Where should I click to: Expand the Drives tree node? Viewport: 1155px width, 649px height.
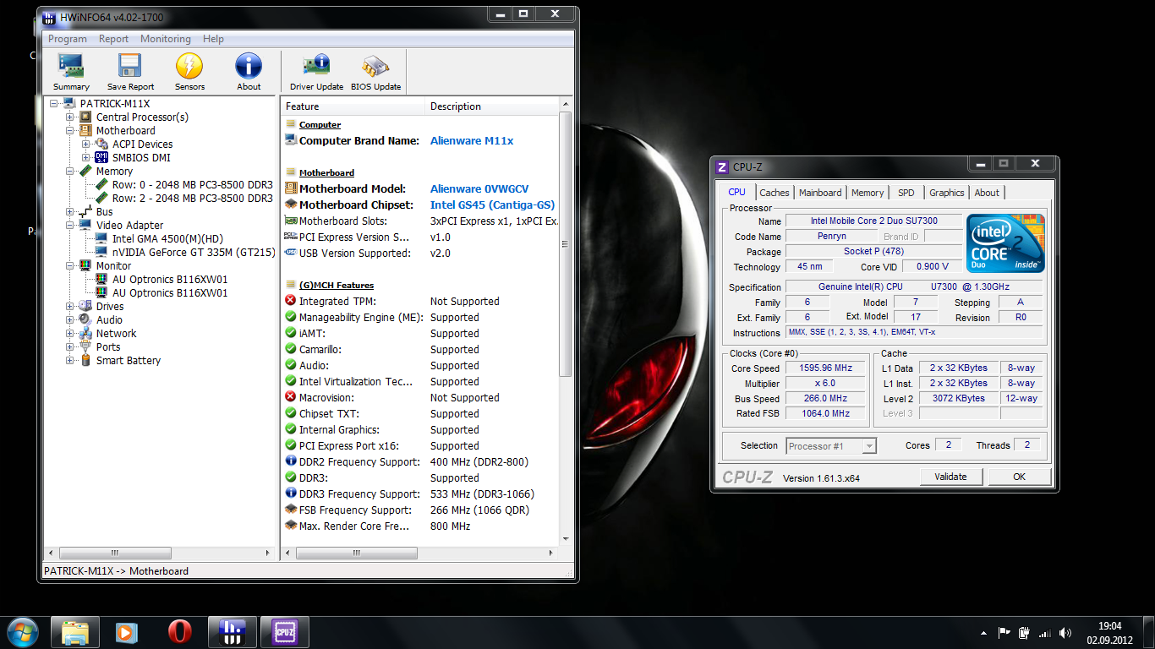[70, 307]
